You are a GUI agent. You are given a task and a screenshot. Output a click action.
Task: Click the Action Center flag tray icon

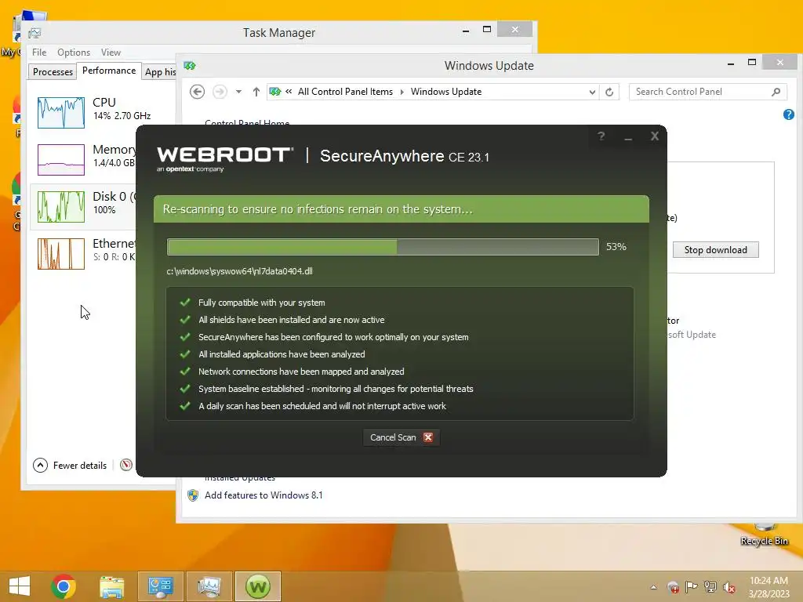[692, 587]
